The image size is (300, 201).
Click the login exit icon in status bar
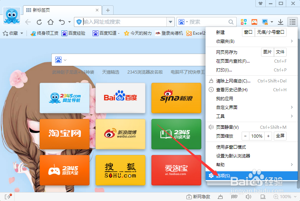tap(8, 196)
